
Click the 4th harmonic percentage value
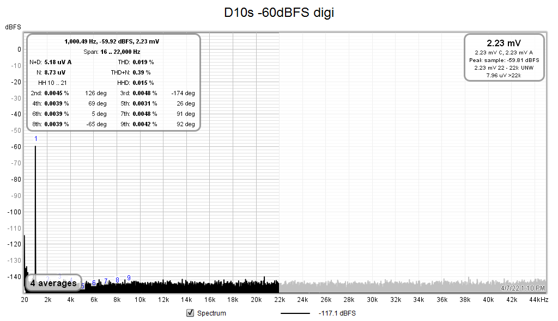57,103
